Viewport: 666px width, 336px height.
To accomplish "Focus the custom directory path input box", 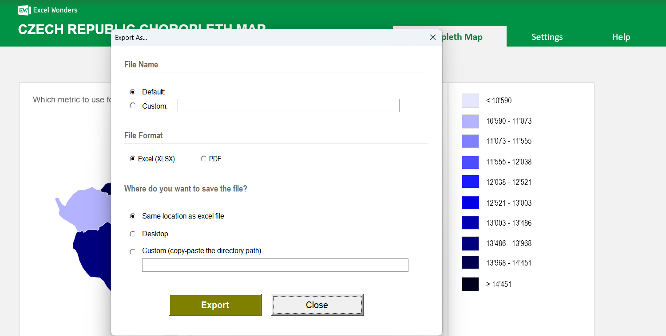I will 275,265.
